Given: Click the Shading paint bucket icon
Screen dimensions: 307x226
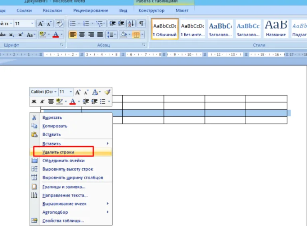Looking at the screenshot, I should (124, 35).
